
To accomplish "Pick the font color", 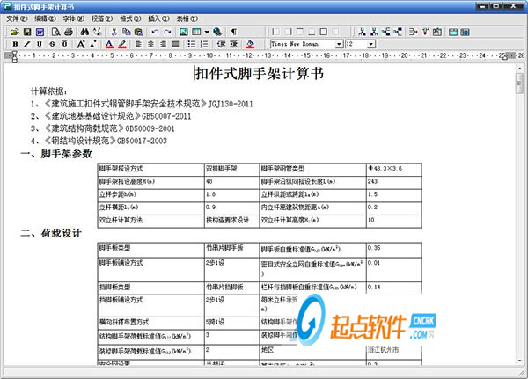I will (109, 44).
